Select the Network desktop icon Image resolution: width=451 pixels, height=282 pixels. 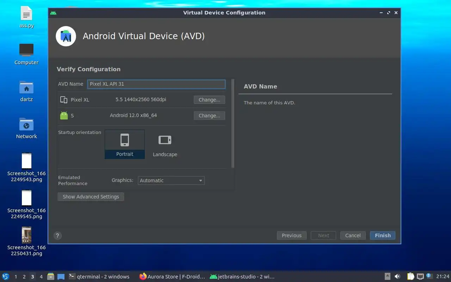(26, 128)
